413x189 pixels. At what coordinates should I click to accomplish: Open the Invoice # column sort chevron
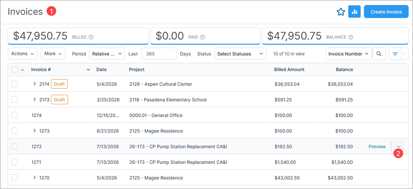coord(88,70)
